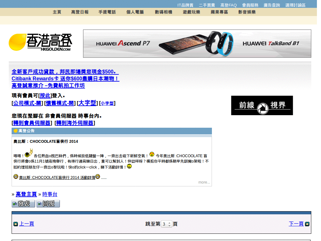Toggle the 懷舊模式-開 link
This screenshot has width=321, height=241.
pos(60,103)
